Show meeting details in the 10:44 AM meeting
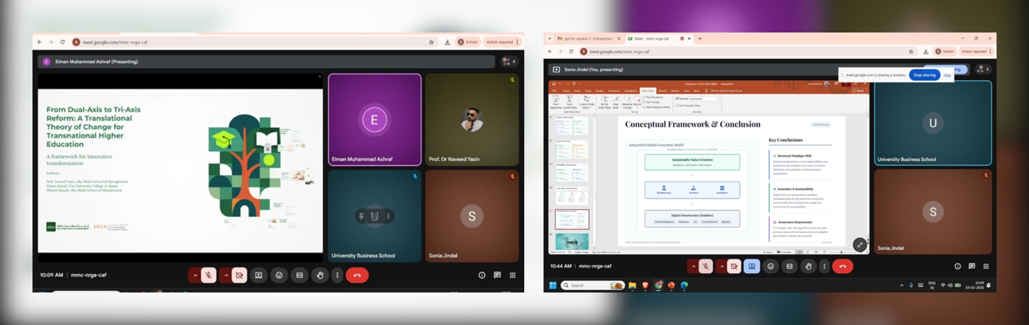Screen dimensions: 1029x325 point(958,266)
